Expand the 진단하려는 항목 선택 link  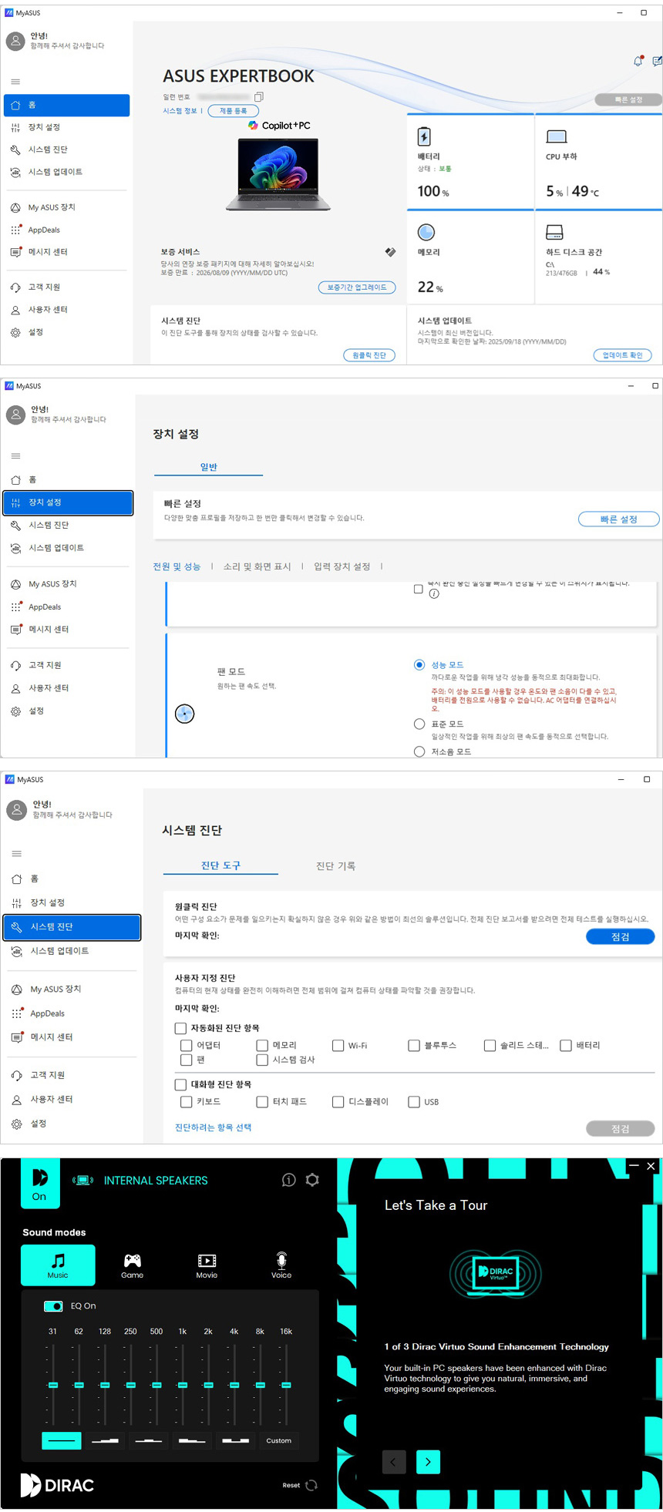[213, 1127]
